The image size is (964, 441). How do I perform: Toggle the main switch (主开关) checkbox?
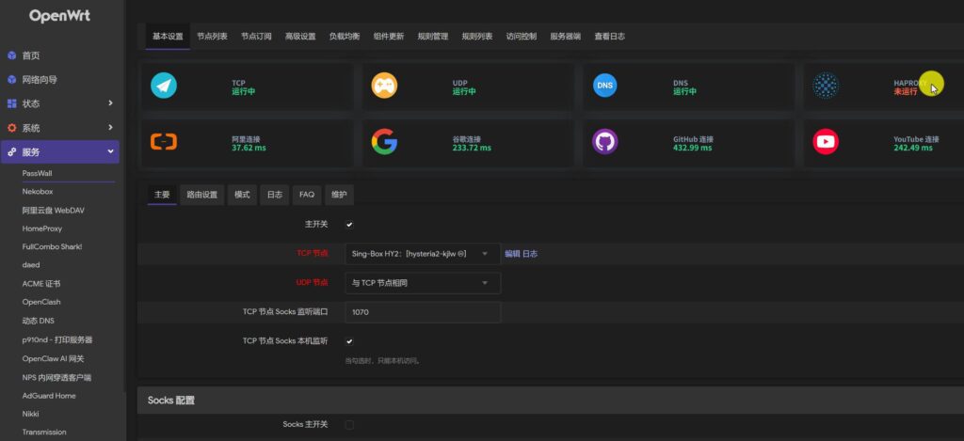tap(349, 225)
